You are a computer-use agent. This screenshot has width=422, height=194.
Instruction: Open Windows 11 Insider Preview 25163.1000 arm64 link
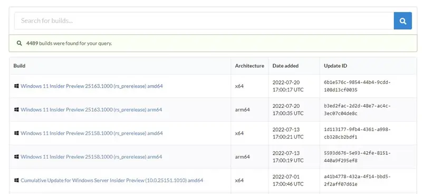pyautogui.click(x=91, y=109)
